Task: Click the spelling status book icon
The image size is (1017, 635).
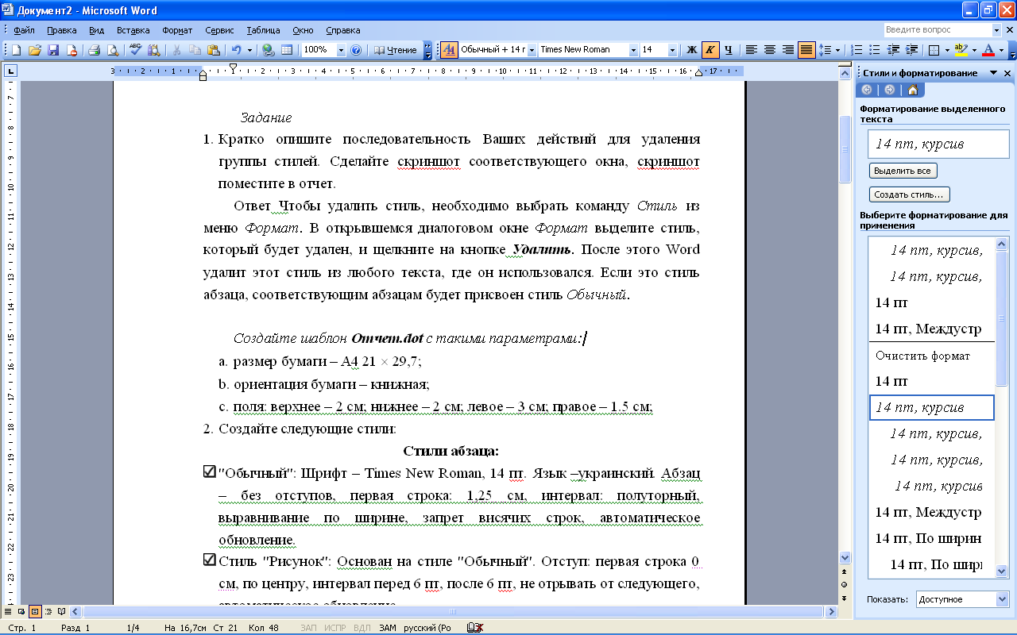Action: click(475, 628)
